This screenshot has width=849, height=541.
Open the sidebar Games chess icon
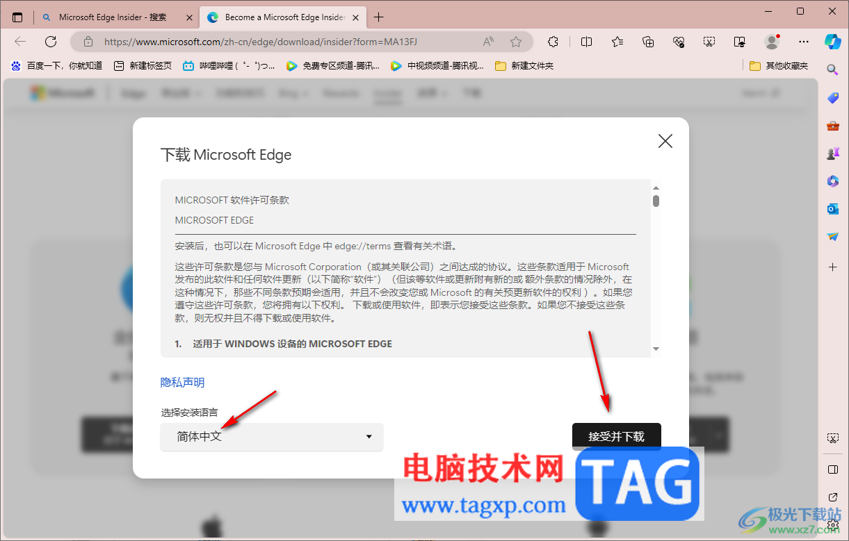[x=832, y=153]
